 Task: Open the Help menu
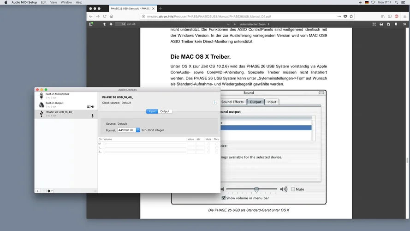(79, 2)
